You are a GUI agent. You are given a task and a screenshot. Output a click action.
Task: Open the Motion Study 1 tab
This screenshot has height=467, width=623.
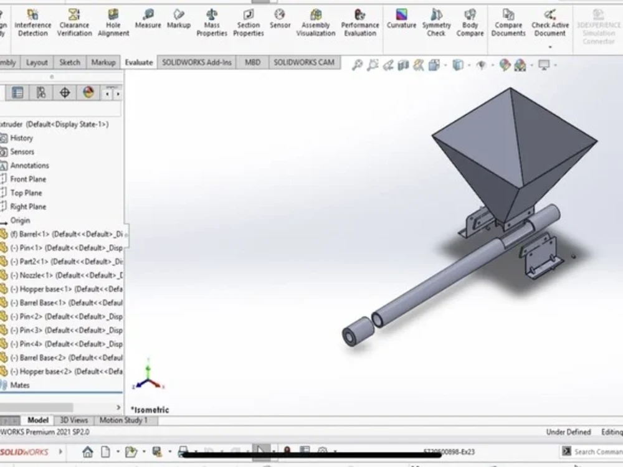[x=125, y=420]
